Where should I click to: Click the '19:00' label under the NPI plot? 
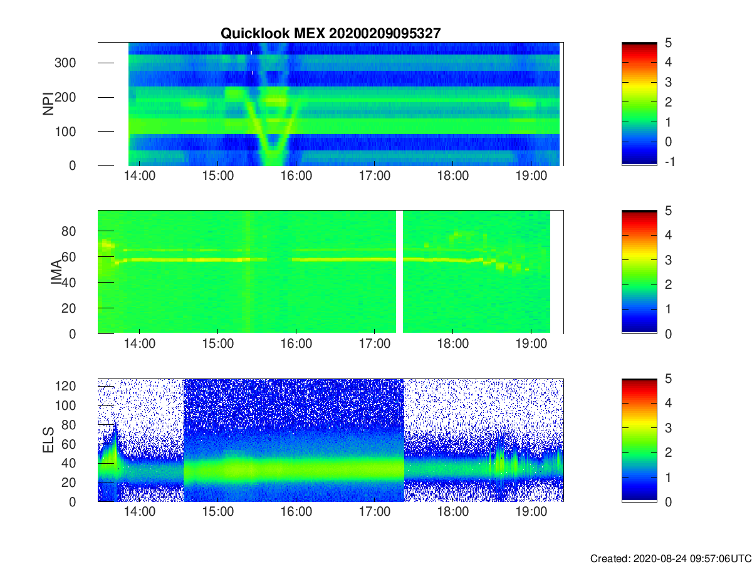coord(531,176)
